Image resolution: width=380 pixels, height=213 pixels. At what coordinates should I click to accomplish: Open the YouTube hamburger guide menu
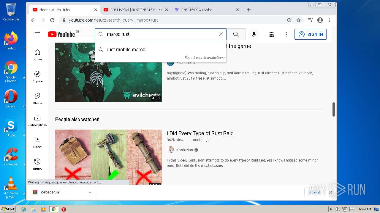pyautogui.click(x=37, y=34)
